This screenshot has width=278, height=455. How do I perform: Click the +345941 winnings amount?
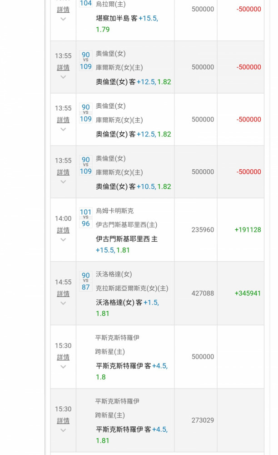(x=248, y=293)
